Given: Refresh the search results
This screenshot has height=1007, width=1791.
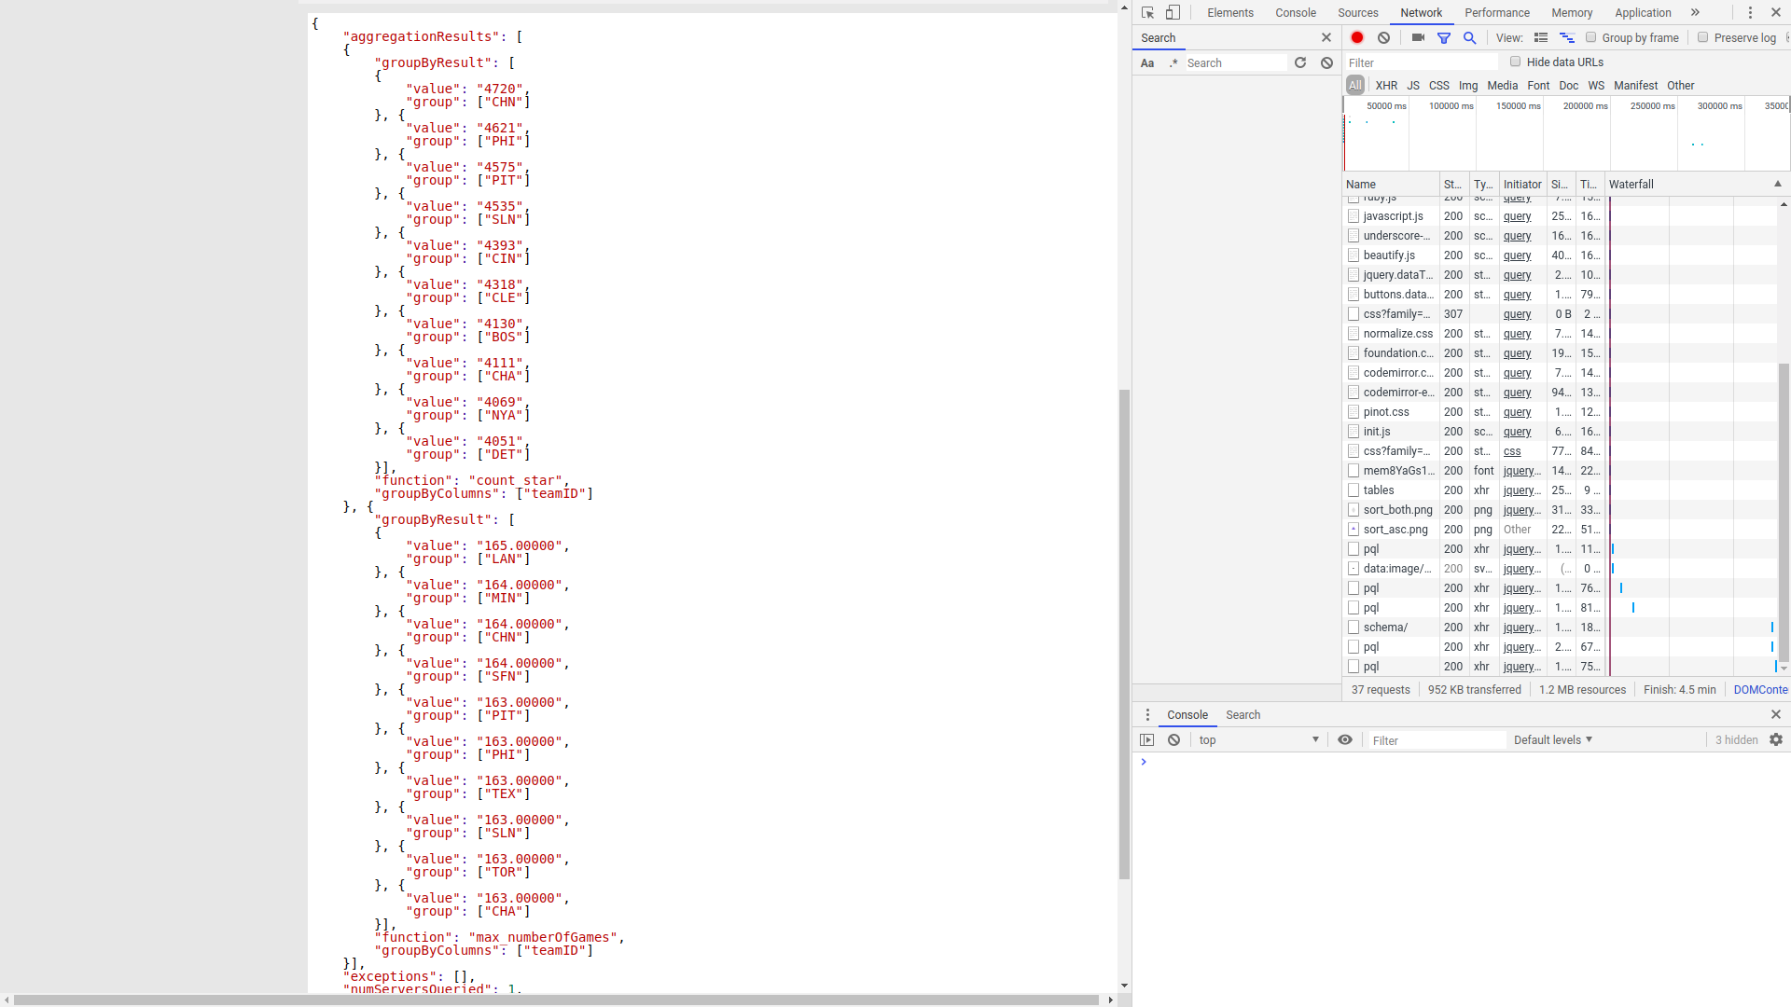Looking at the screenshot, I should tap(1300, 62).
